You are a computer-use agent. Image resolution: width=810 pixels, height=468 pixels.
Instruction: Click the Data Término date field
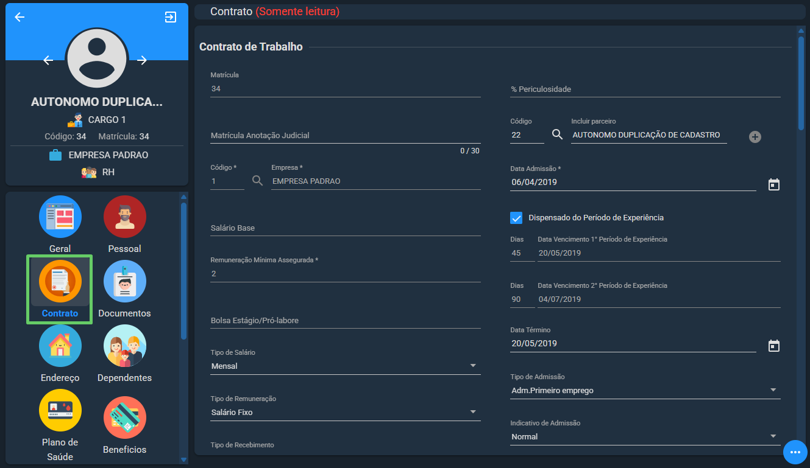[x=633, y=343]
